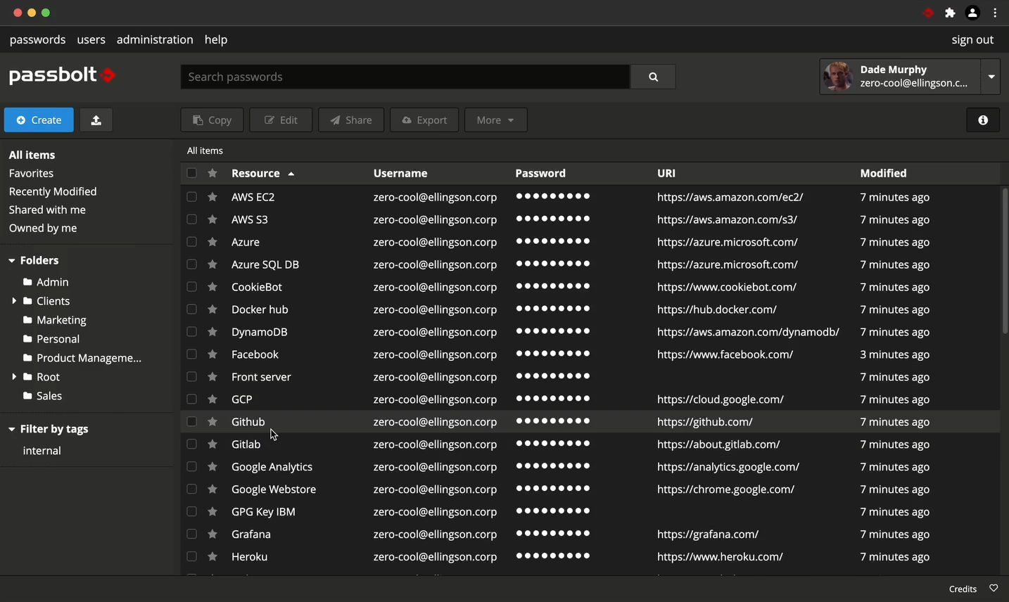Check the Azure row checkbox
The width and height of the screenshot is (1009, 602).
[x=191, y=242]
